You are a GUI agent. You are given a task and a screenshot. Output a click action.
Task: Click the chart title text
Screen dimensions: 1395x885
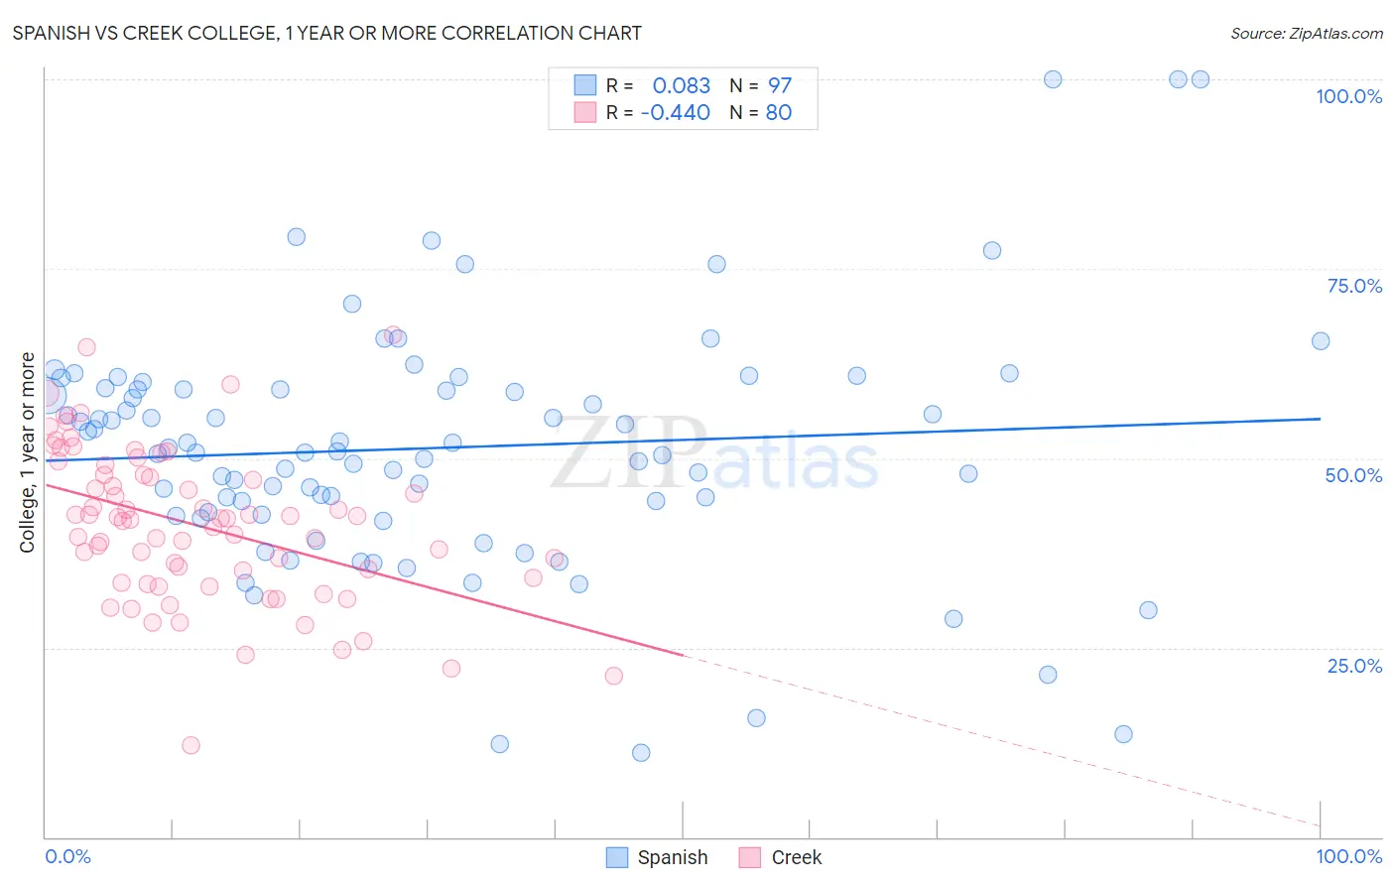coord(326,33)
